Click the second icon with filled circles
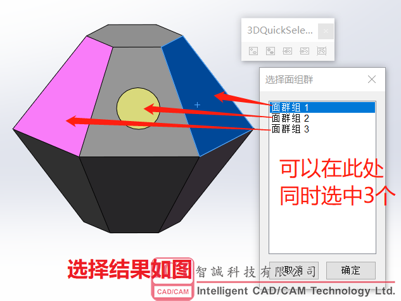The height and width of the screenshot is (301, 401). (271, 51)
